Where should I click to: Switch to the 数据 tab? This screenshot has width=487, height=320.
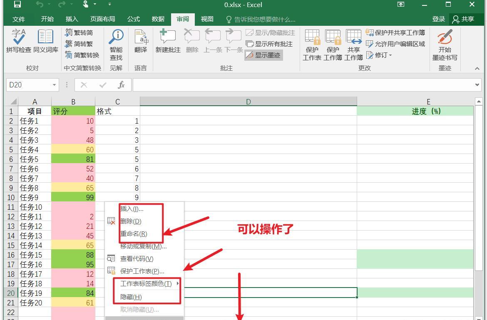coord(158,19)
